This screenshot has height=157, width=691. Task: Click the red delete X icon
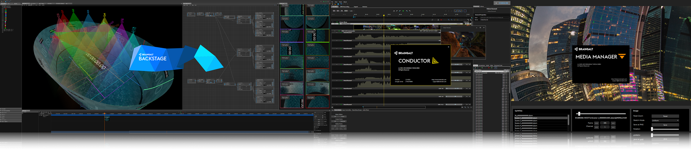pos(441,20)
